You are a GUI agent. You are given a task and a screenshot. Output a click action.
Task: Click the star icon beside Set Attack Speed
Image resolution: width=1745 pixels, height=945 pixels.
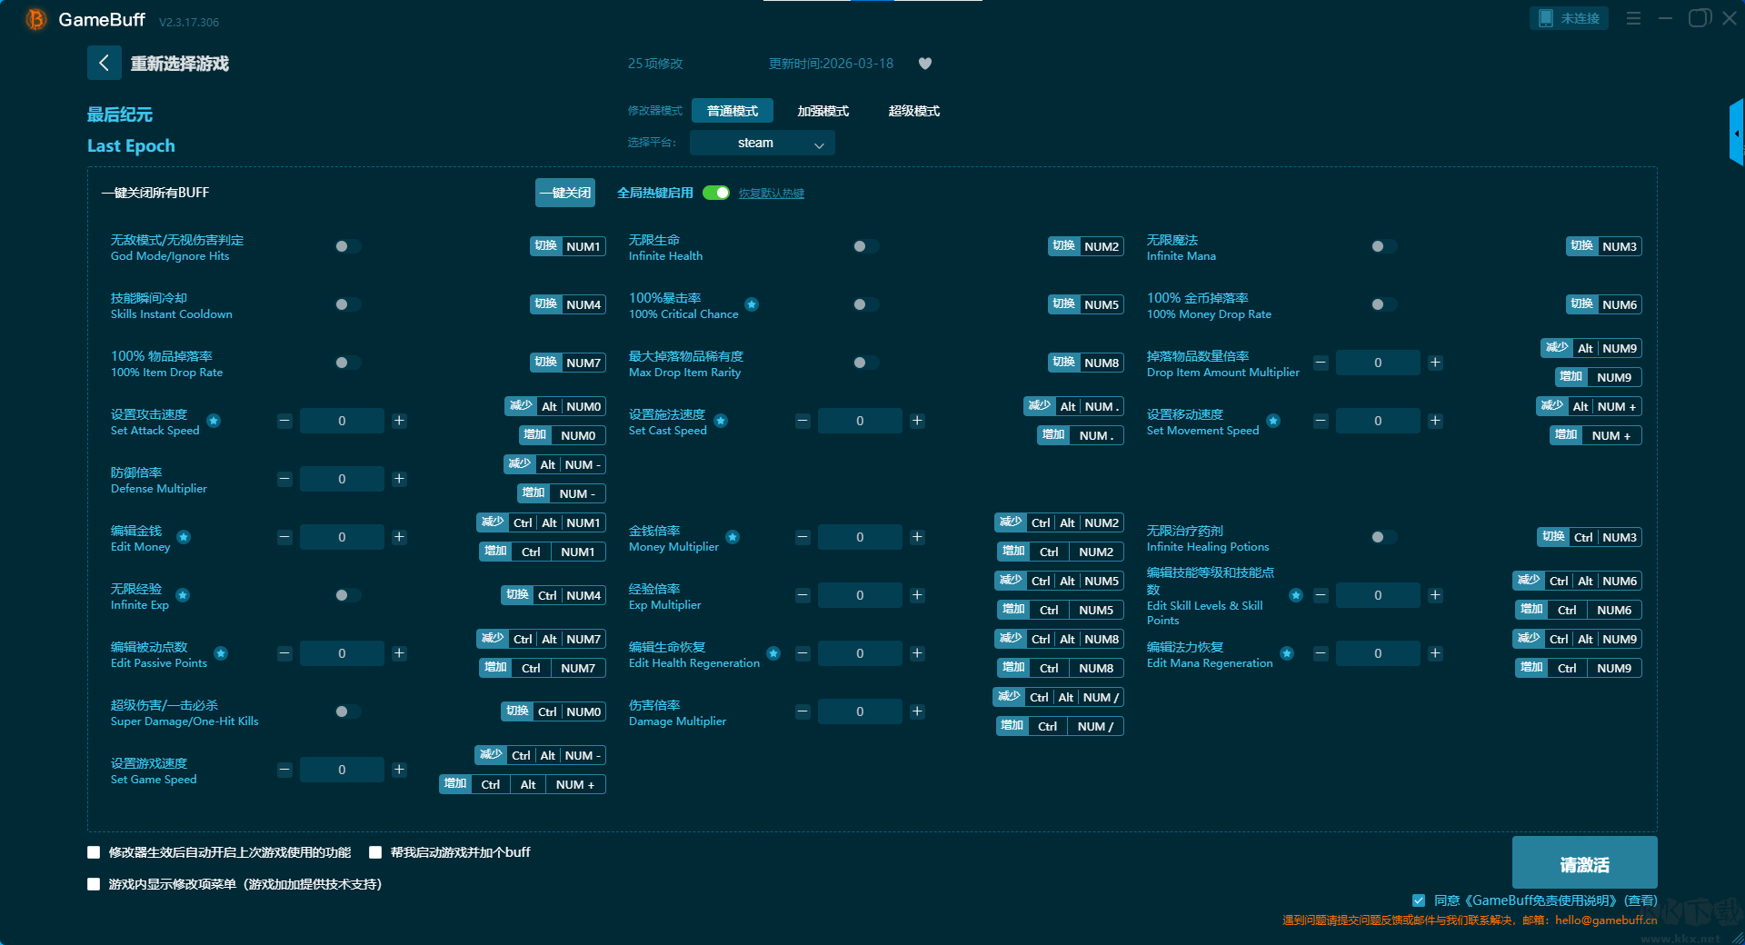[214, 421]
